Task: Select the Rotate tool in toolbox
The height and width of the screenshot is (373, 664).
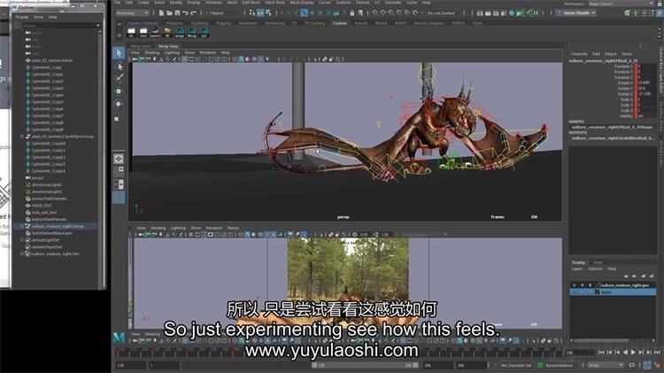Action: click(x=119, y=104)
